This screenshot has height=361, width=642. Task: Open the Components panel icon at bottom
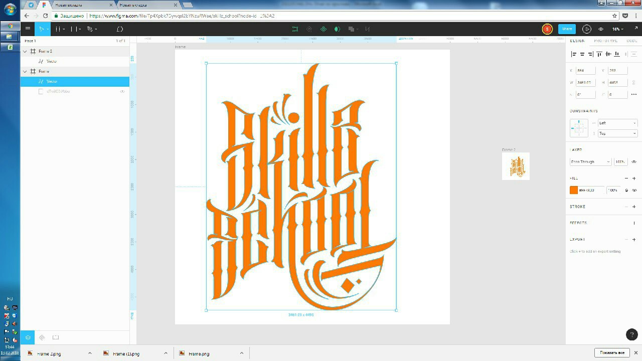click(x=42, y=337)
